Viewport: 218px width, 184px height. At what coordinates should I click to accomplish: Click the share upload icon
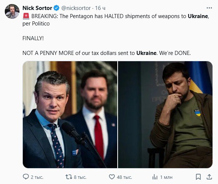[209, 177]
